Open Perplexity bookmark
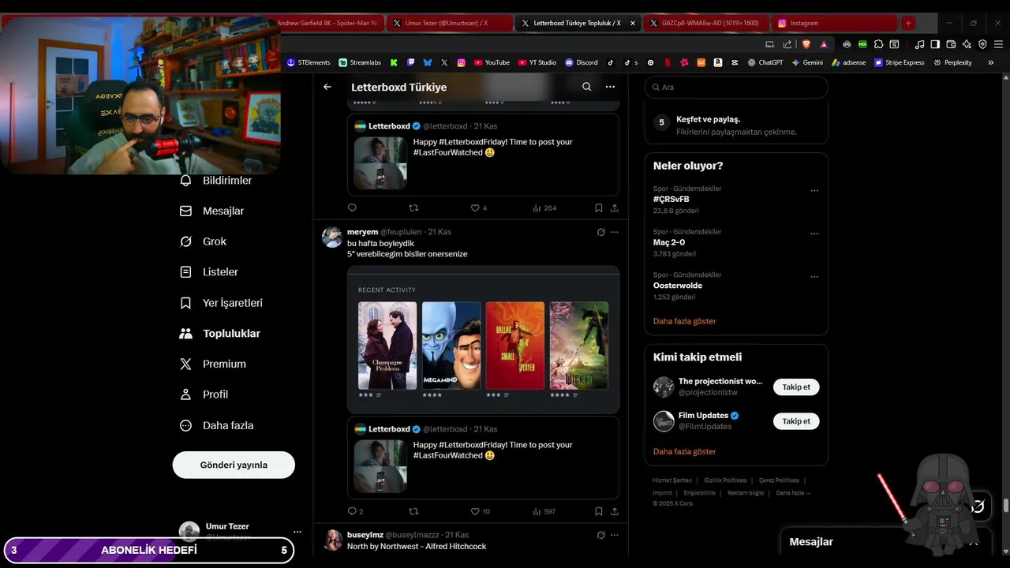The width and height of the screenshot is (1010, 568). click(953, 62)
